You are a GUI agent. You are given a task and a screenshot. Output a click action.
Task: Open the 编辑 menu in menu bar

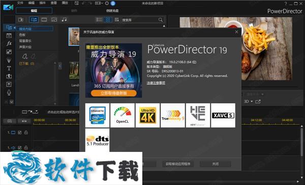click(32, 3)
